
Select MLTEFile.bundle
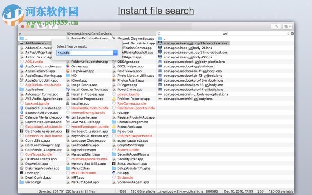tap(83, 173)
